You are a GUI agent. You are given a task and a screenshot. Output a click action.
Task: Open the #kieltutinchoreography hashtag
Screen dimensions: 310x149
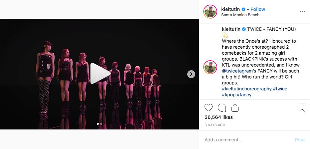point(246,89)
